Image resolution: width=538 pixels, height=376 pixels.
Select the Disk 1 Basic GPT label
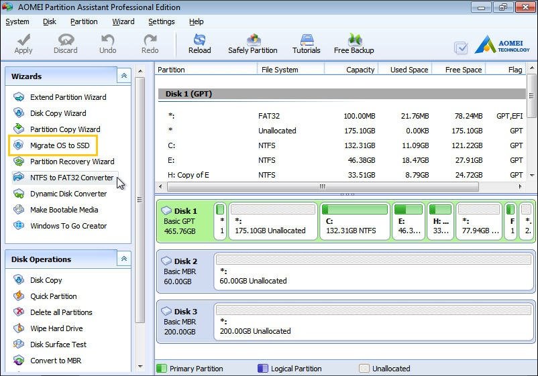coord(184,221)
